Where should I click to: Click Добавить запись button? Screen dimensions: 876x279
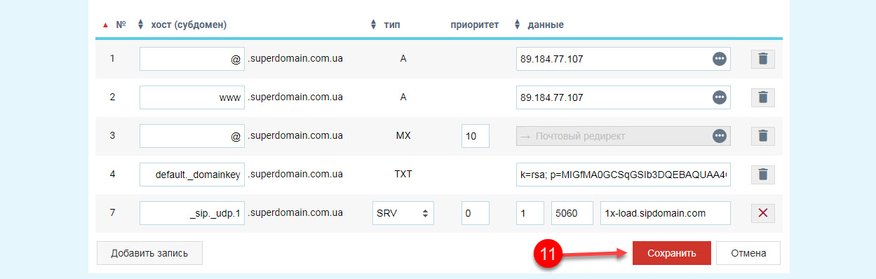(149, 253)
